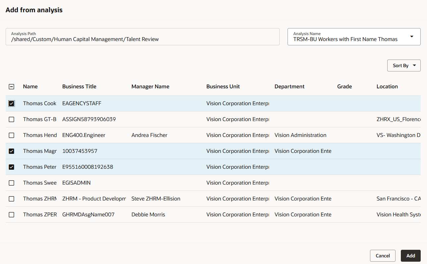Enable the checkbox for Thomas Swee

point(12,183)
